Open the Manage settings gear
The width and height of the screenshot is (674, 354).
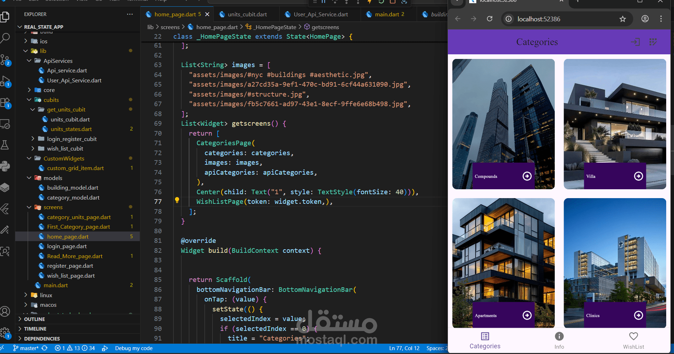(5, 333)
